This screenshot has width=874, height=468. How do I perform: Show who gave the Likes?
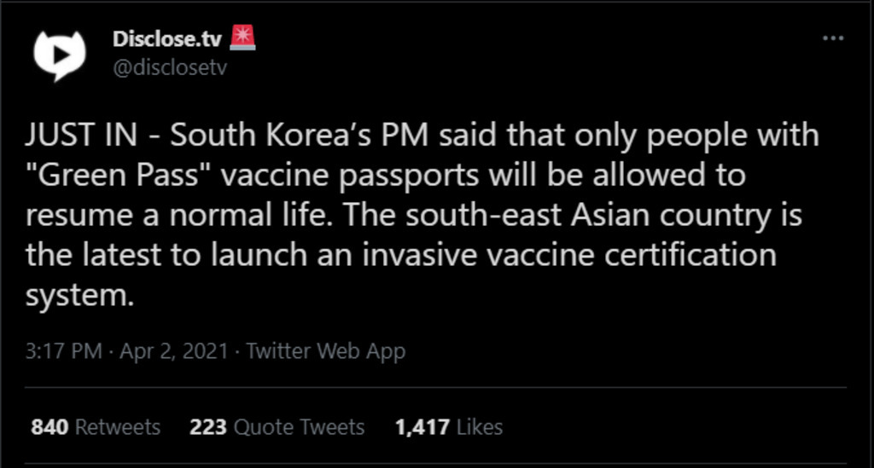click(480, 427)
